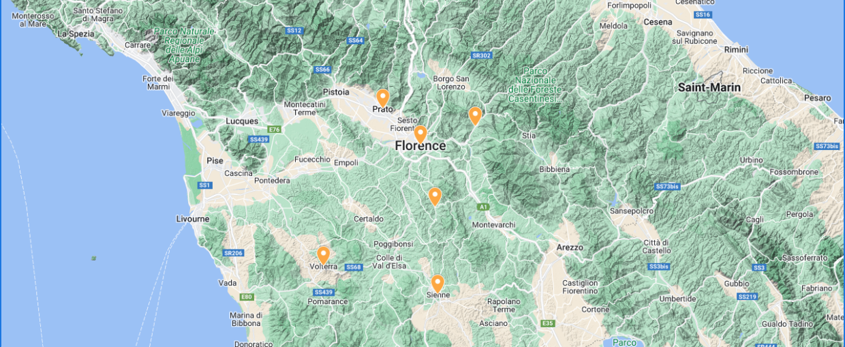This screenshot has width=845, height=347.
Task: Click the Castiglion Fiorentino label
Action: [x=580, y=287]
